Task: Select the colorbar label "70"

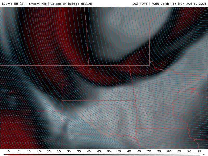Action: (x=149, y=151)
